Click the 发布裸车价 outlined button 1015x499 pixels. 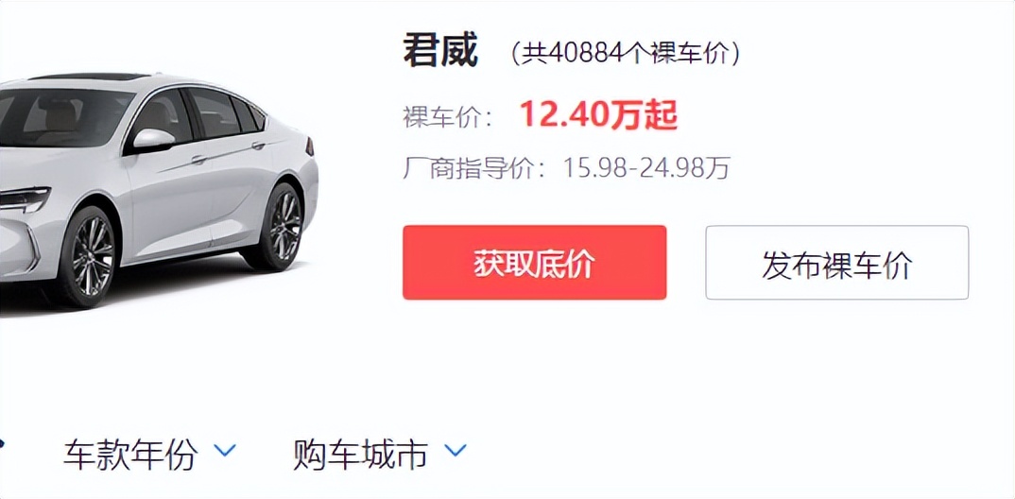[x=837, y=262]
